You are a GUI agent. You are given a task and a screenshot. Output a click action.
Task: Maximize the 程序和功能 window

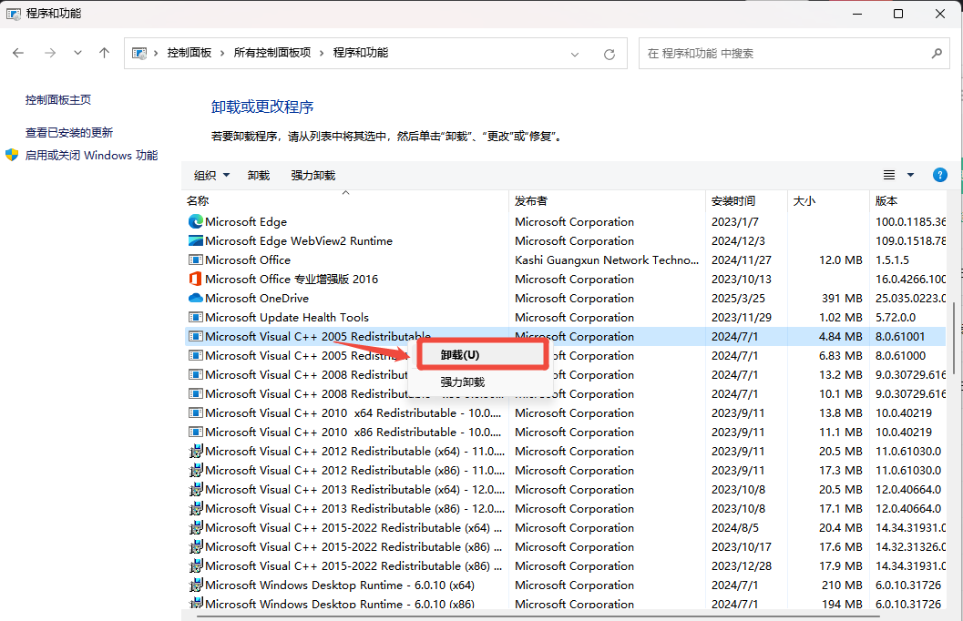pos(898,14)
